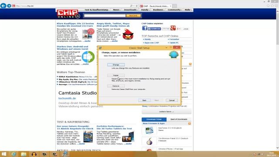Click the Fernseher link in TOP Bereiche
The image size is (279, 157).
174,39
